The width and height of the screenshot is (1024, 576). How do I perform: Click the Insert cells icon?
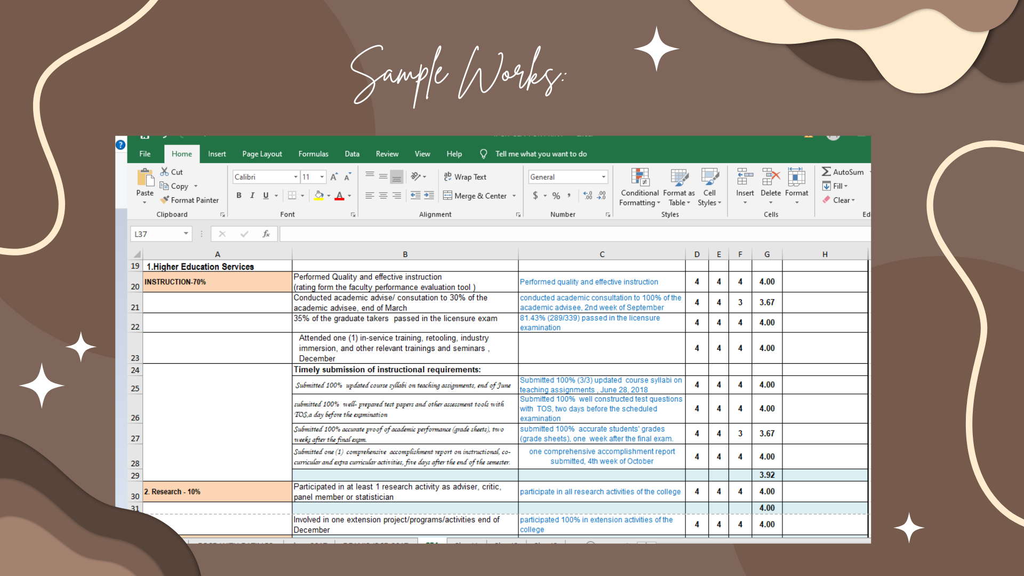pos(745,177)
